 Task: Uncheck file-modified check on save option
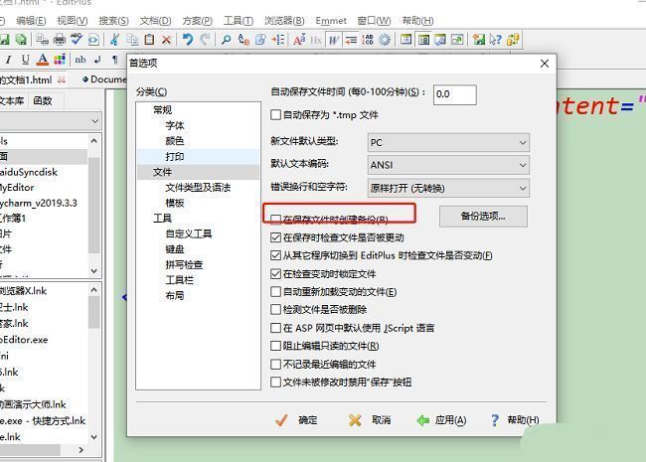(275, 237)
